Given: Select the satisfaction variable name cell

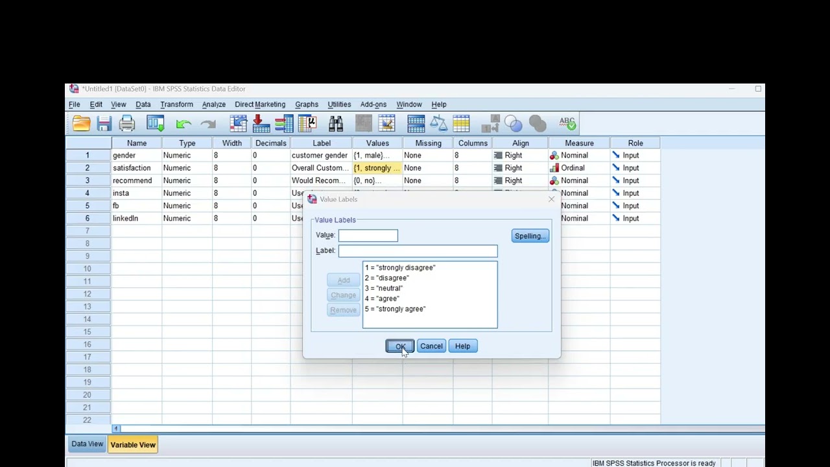Looking at the screenshot, I should [x=137, y=168].
